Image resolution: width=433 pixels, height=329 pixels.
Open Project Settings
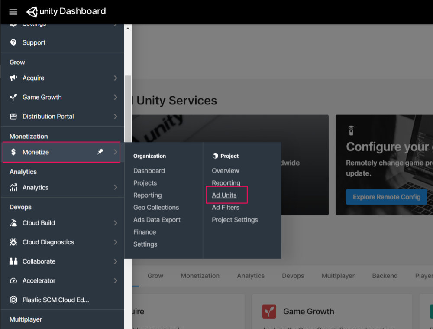[x=235, y=220]
